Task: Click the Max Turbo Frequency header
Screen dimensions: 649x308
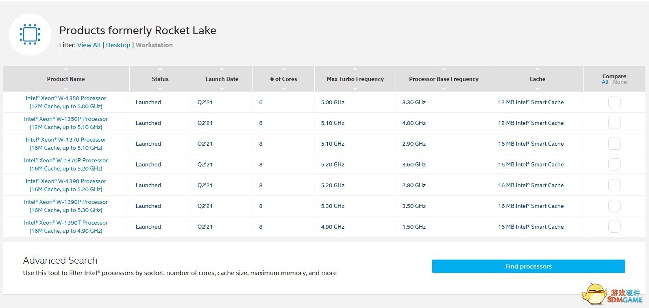Action: tap(355, 79)
